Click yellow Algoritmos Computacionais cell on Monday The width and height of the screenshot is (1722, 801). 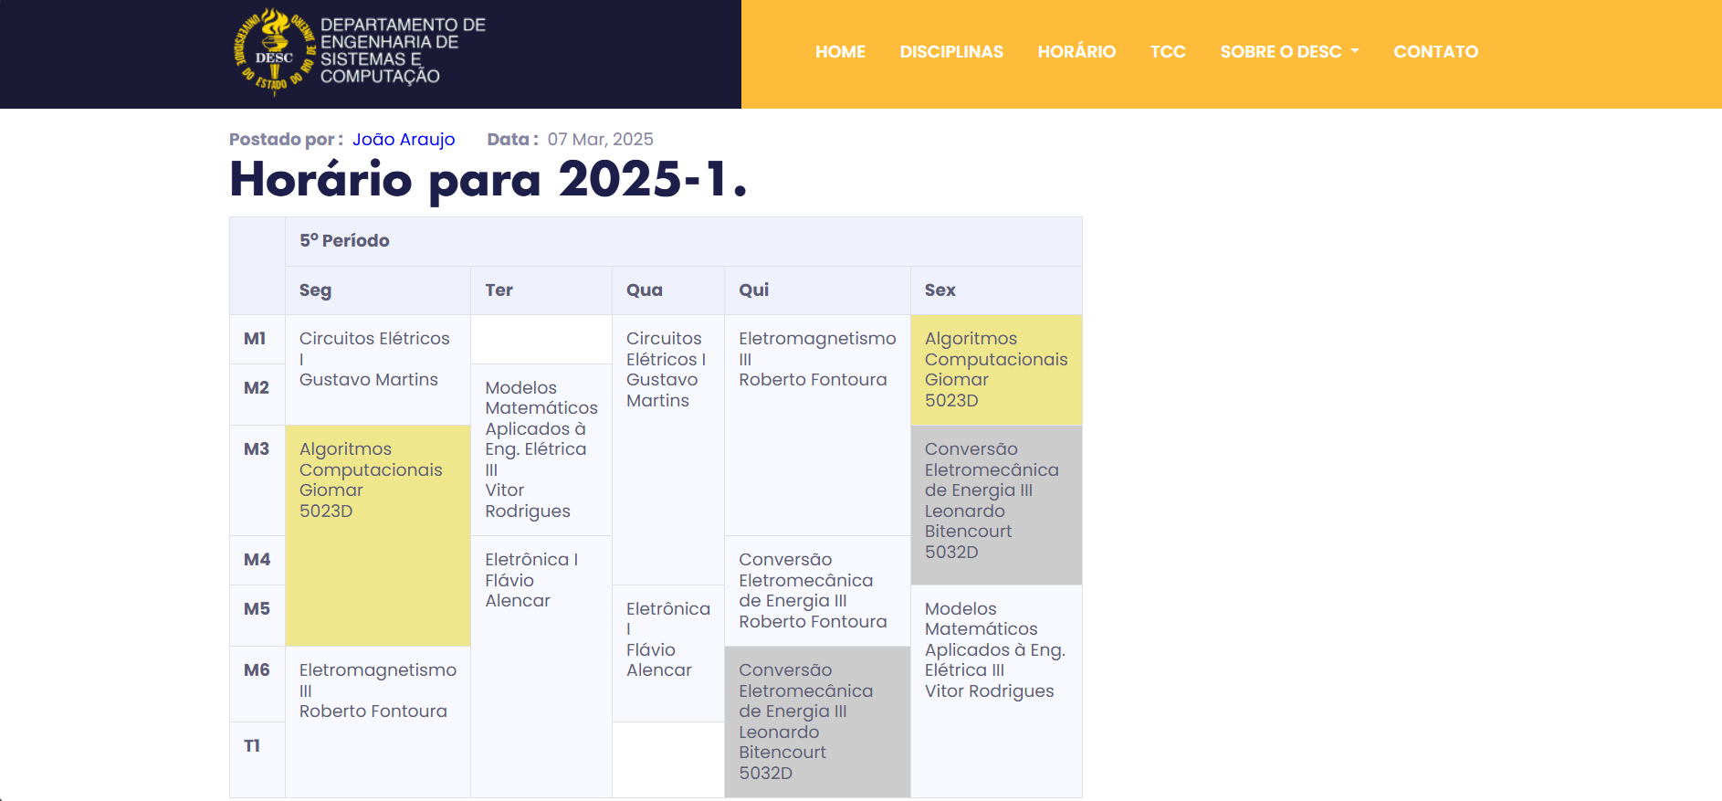(x=377, y=534)
